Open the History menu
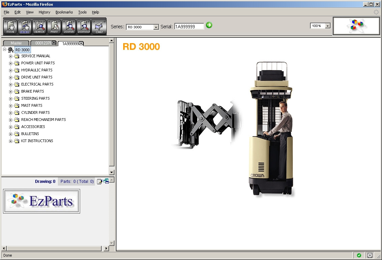The image size is (382, 260). click(44, 12)
